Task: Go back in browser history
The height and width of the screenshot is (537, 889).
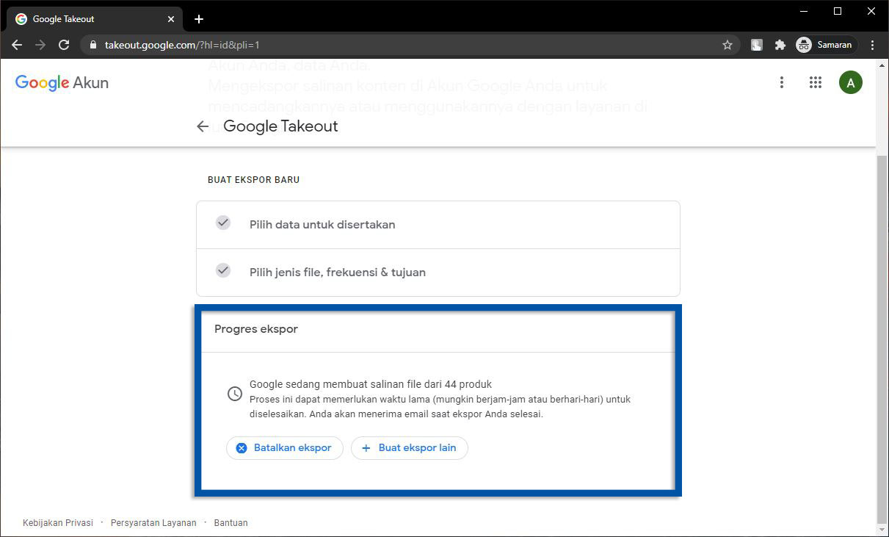Action: pos(17,45)
